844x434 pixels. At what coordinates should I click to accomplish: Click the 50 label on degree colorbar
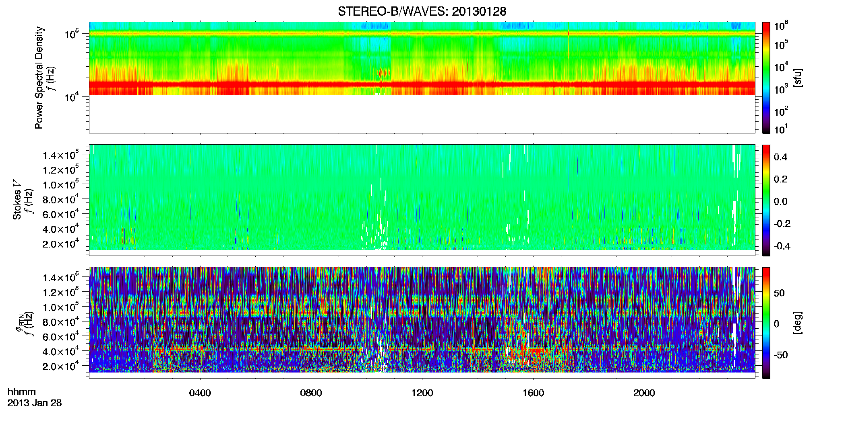click(x=779, y=293)
